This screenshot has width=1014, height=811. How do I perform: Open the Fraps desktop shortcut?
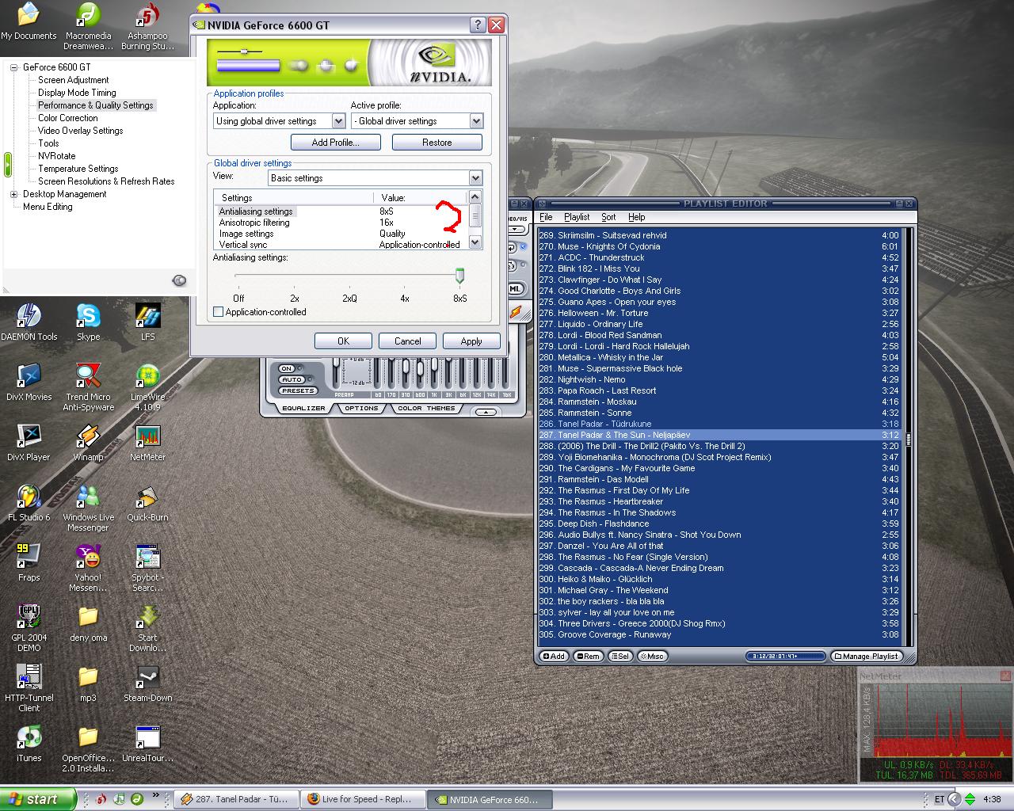[x=29, y=562]
